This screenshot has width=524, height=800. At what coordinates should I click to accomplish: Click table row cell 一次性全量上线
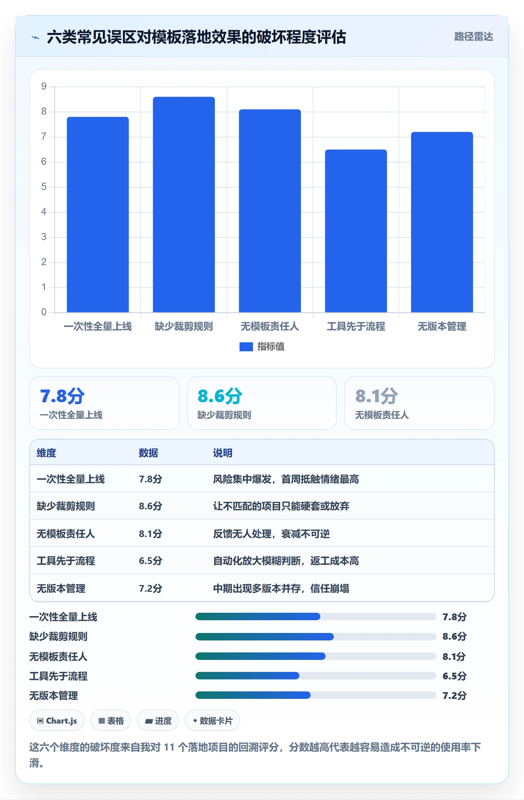pos(71,479)
